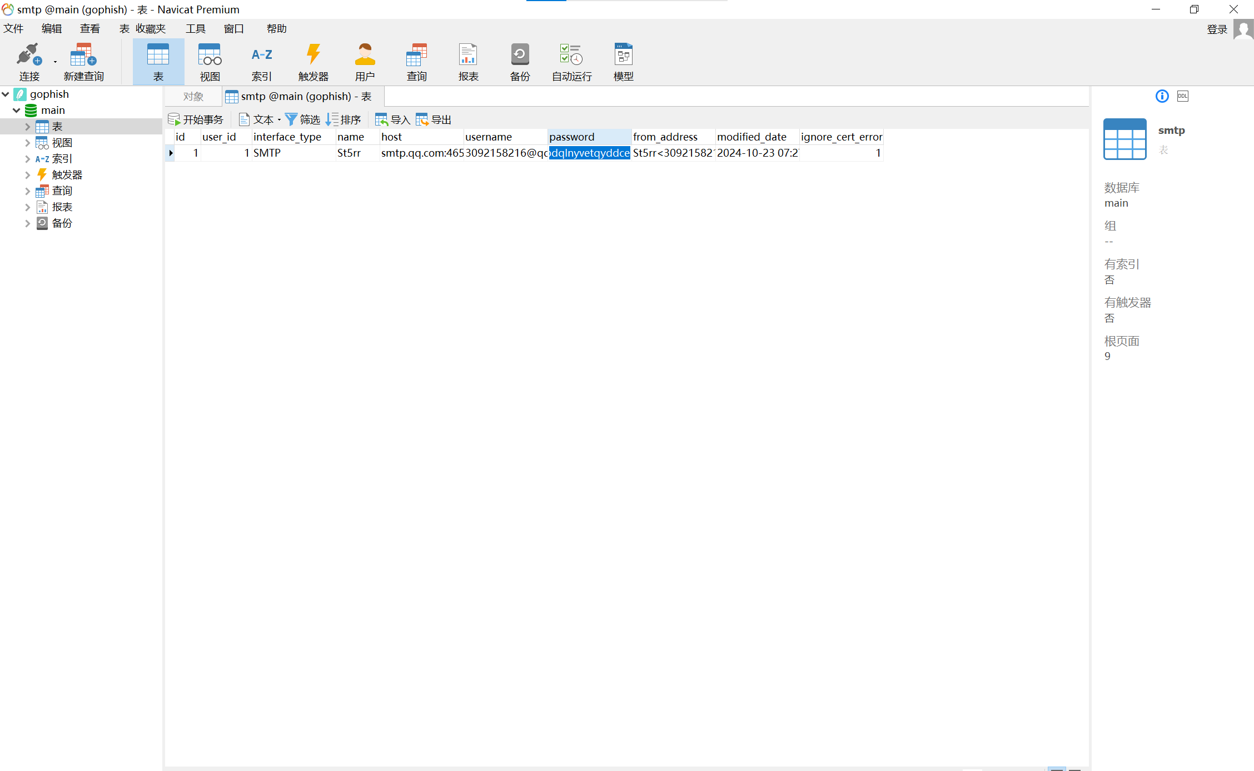
Task: Open the Table (表) menu in menu bar
Action: point(124,28)
